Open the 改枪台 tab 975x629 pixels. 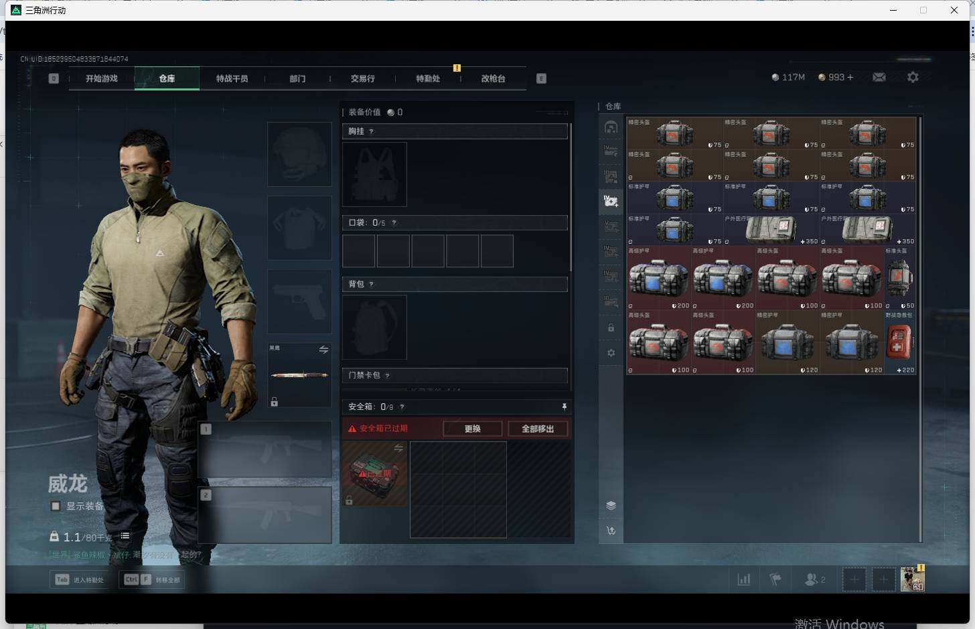[493, 78]
